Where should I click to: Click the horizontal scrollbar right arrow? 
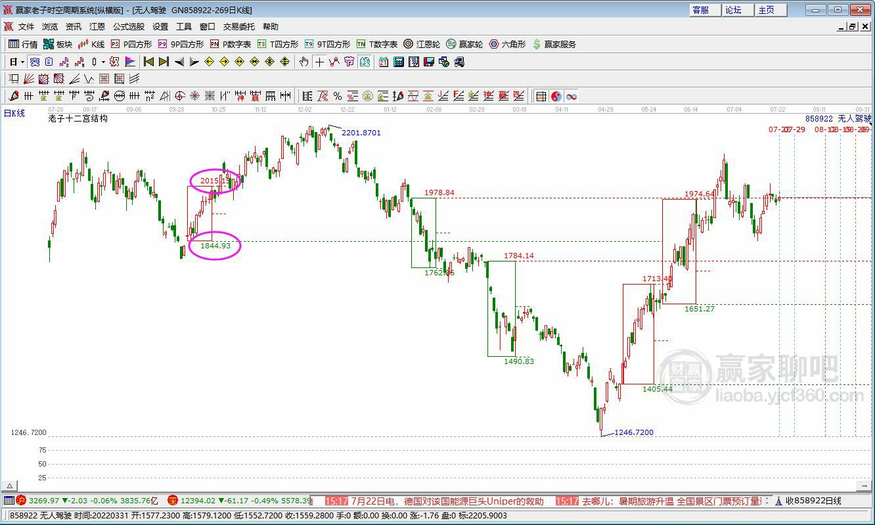pos(865,486)
